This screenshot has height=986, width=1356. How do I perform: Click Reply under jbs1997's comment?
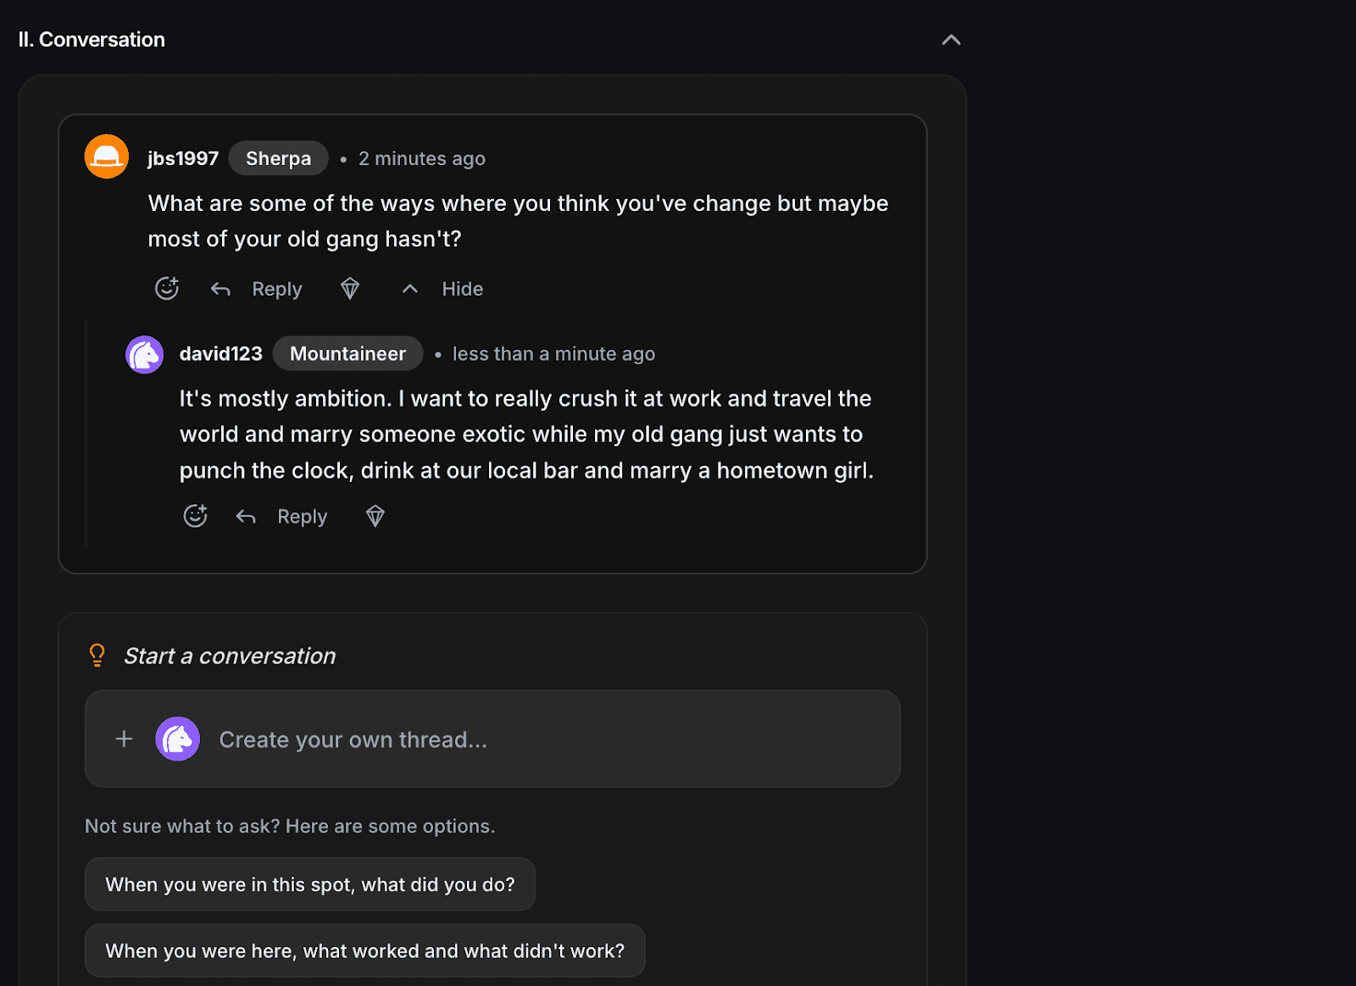click(x=276, y=288)
